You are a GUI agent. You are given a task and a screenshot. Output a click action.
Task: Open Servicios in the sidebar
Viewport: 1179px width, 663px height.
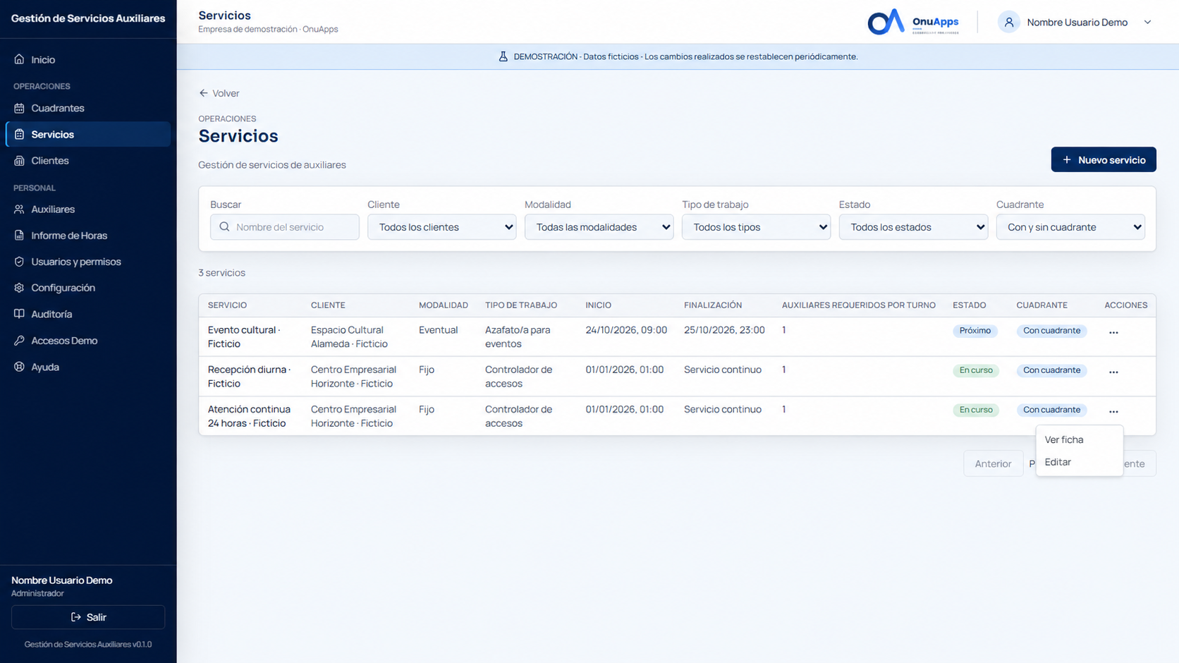88,134
